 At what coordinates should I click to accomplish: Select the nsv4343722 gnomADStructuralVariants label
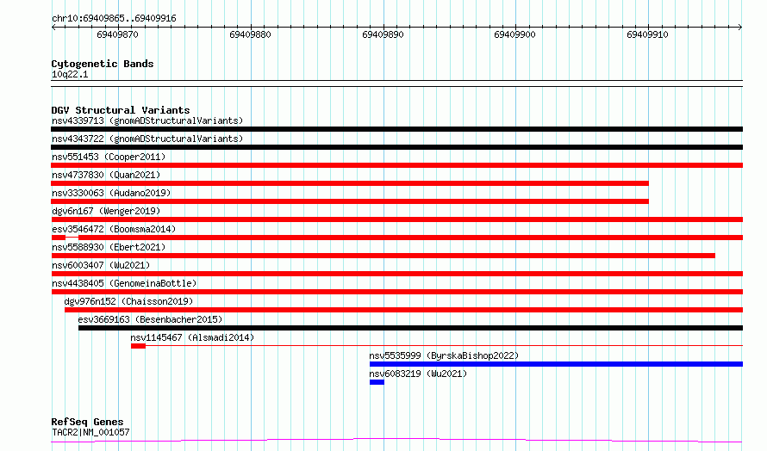tap(147, 139)
